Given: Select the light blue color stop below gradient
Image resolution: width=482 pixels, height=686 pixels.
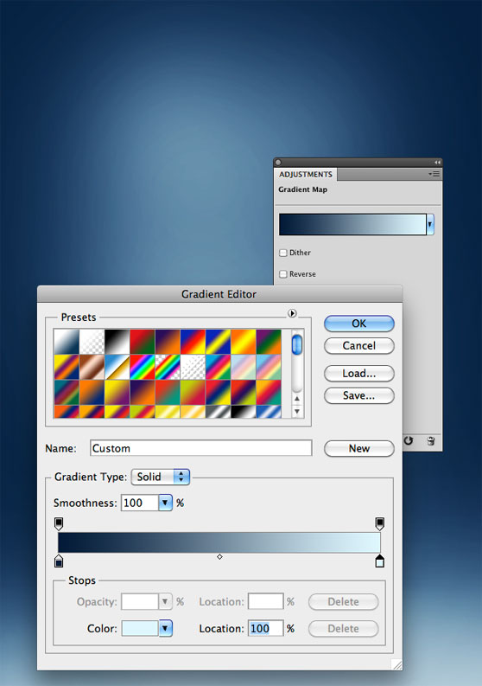Looking at the screenshot, I should click(x=380, y=561).
